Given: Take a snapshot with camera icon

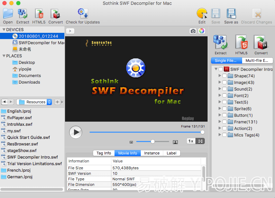Looking at the screenshot, I should [x=193, y=31].
